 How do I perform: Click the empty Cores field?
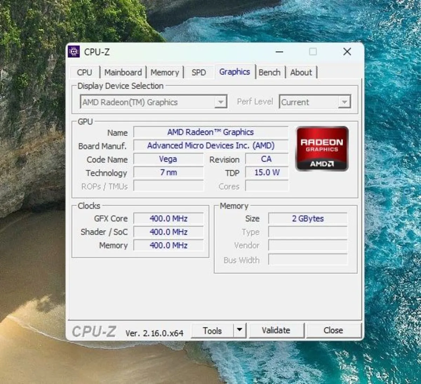pyautogui.click(x=267, y=186)
